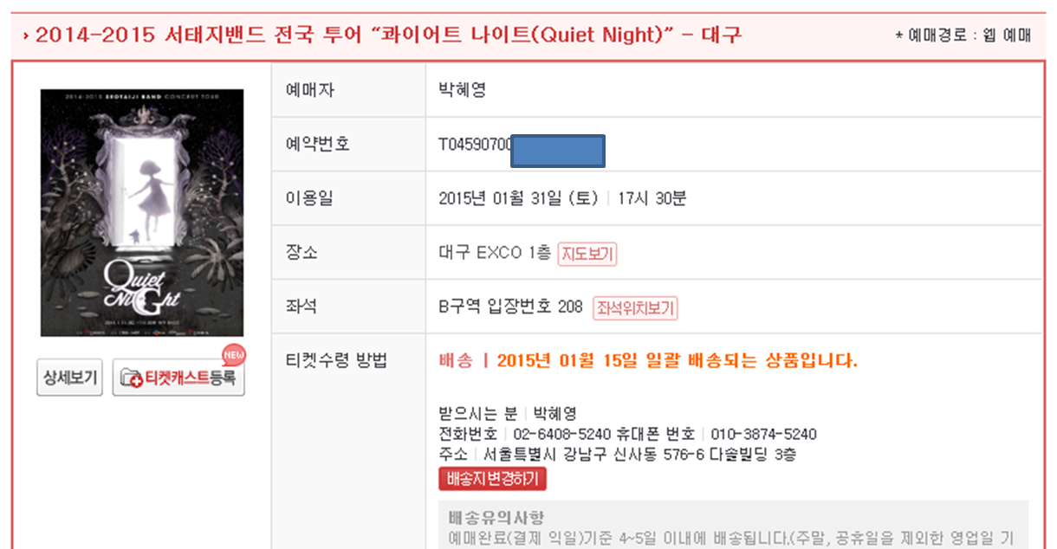This screenshot has width=1057, height=549.
Task: Click the 배송유의사항 heading
Action: tap(496, 519)
